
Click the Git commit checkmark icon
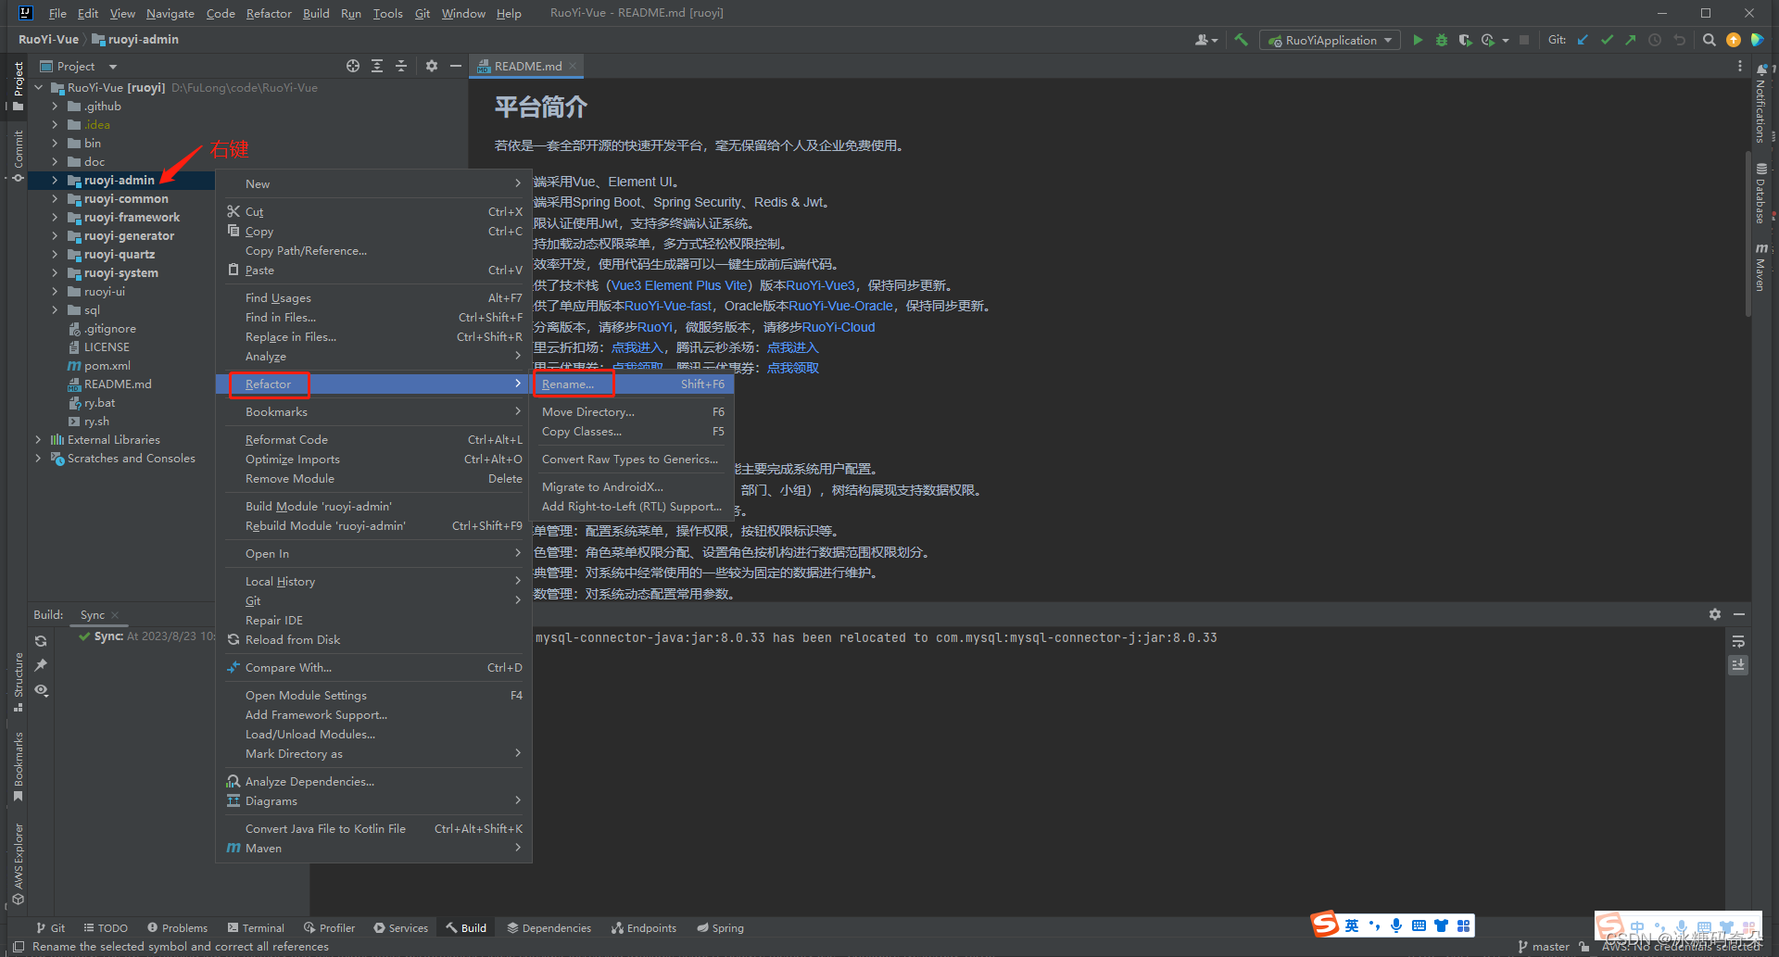[x=1607, y=40]
